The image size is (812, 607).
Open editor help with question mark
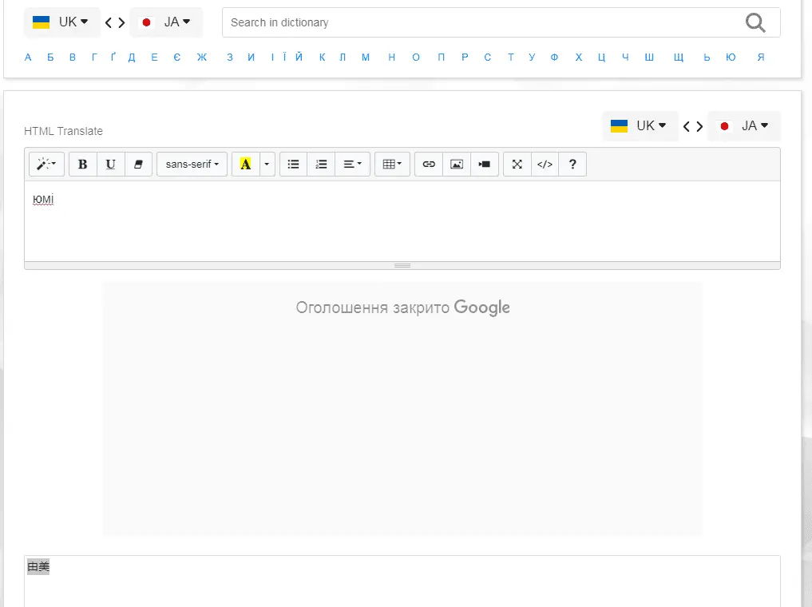point(572,165)
